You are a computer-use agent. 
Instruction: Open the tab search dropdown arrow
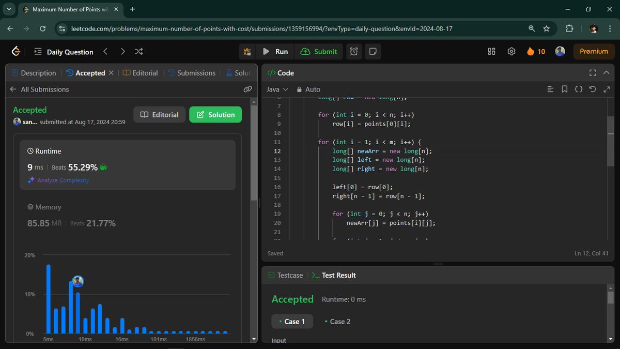click(x=9, y=9)
